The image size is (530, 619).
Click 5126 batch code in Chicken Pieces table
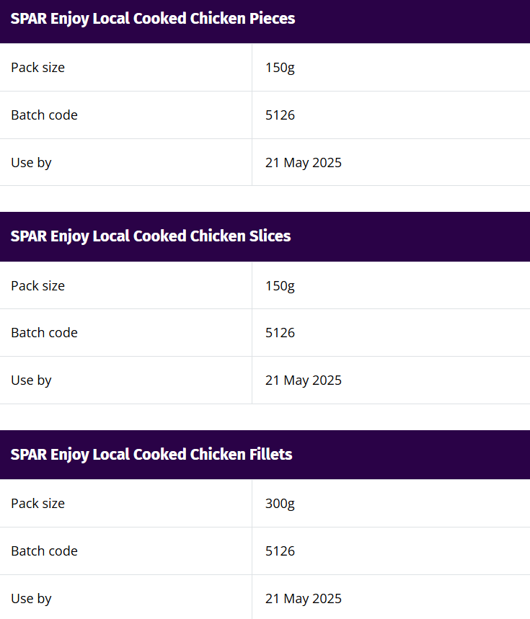[x=280, y=115]
